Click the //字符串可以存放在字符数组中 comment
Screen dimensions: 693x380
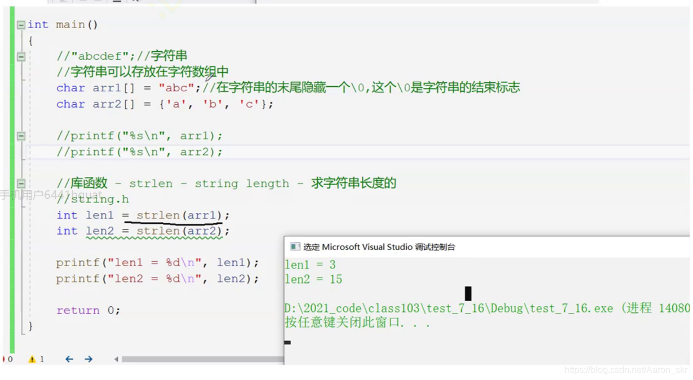pos(143,72)
